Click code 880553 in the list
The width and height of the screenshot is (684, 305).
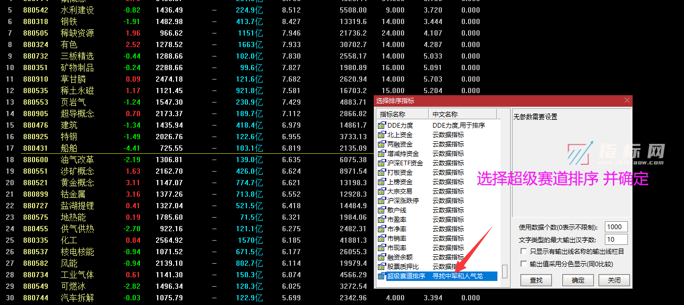(36, 102)
